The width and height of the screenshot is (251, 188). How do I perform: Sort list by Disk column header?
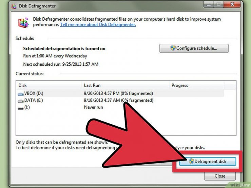49,85
